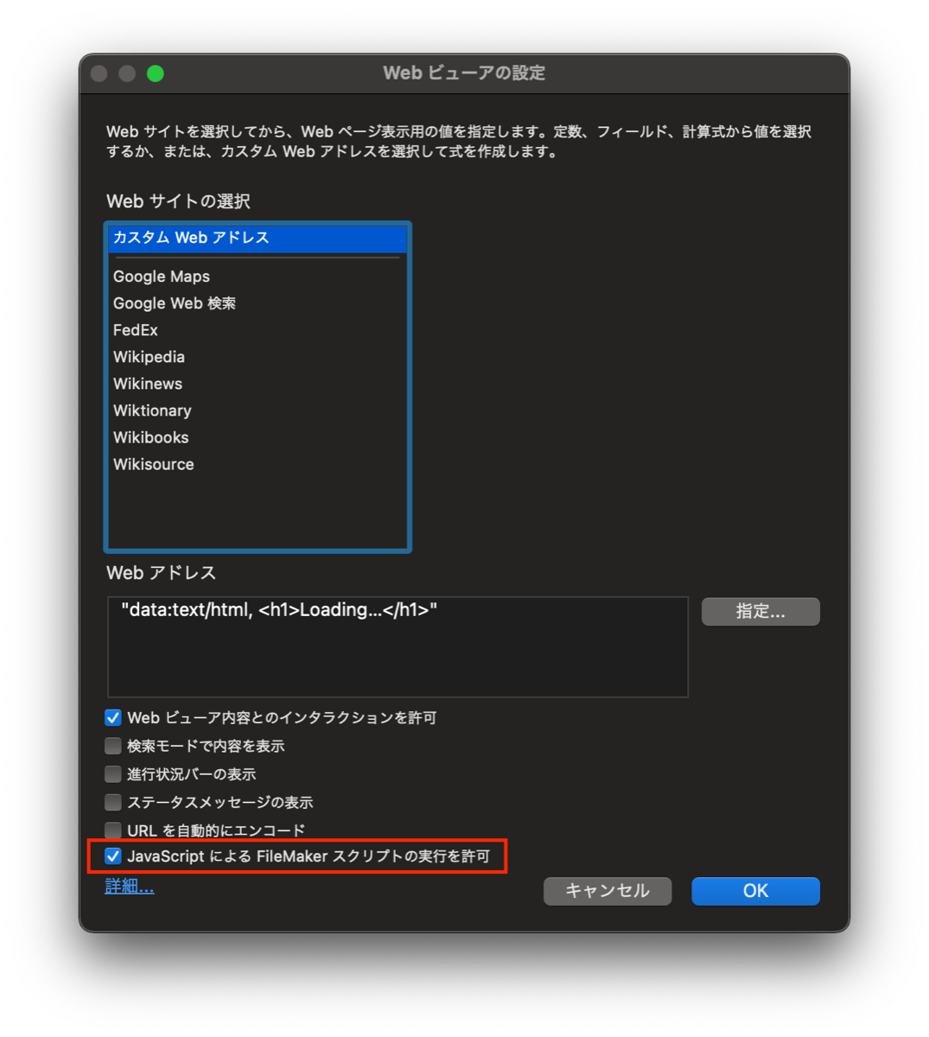Uncheck JavaScript による FileMaker スクリプト checkbox

(113, 856)
